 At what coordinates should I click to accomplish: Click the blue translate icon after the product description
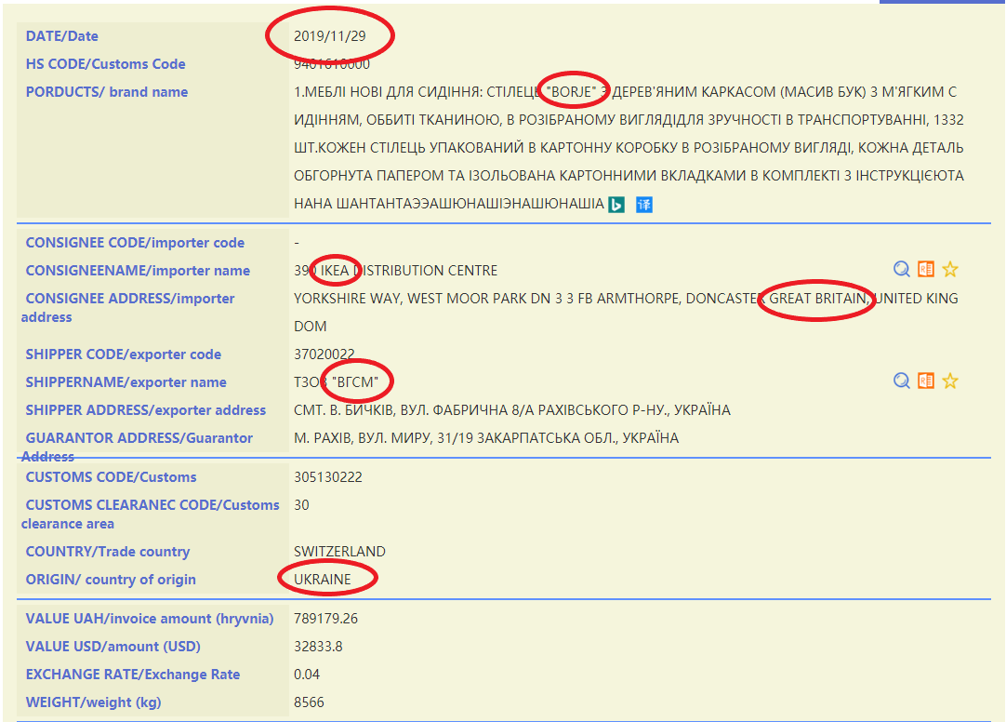pos(644,205)
